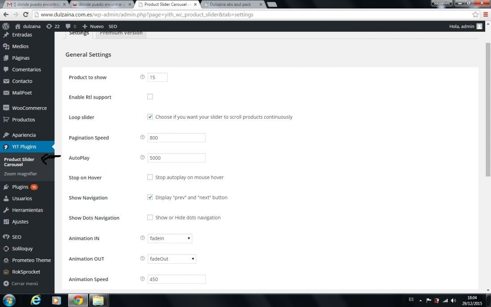Check Stop autoplay on mouse hover
Viewport: 491px width, 307px height.
150,177
